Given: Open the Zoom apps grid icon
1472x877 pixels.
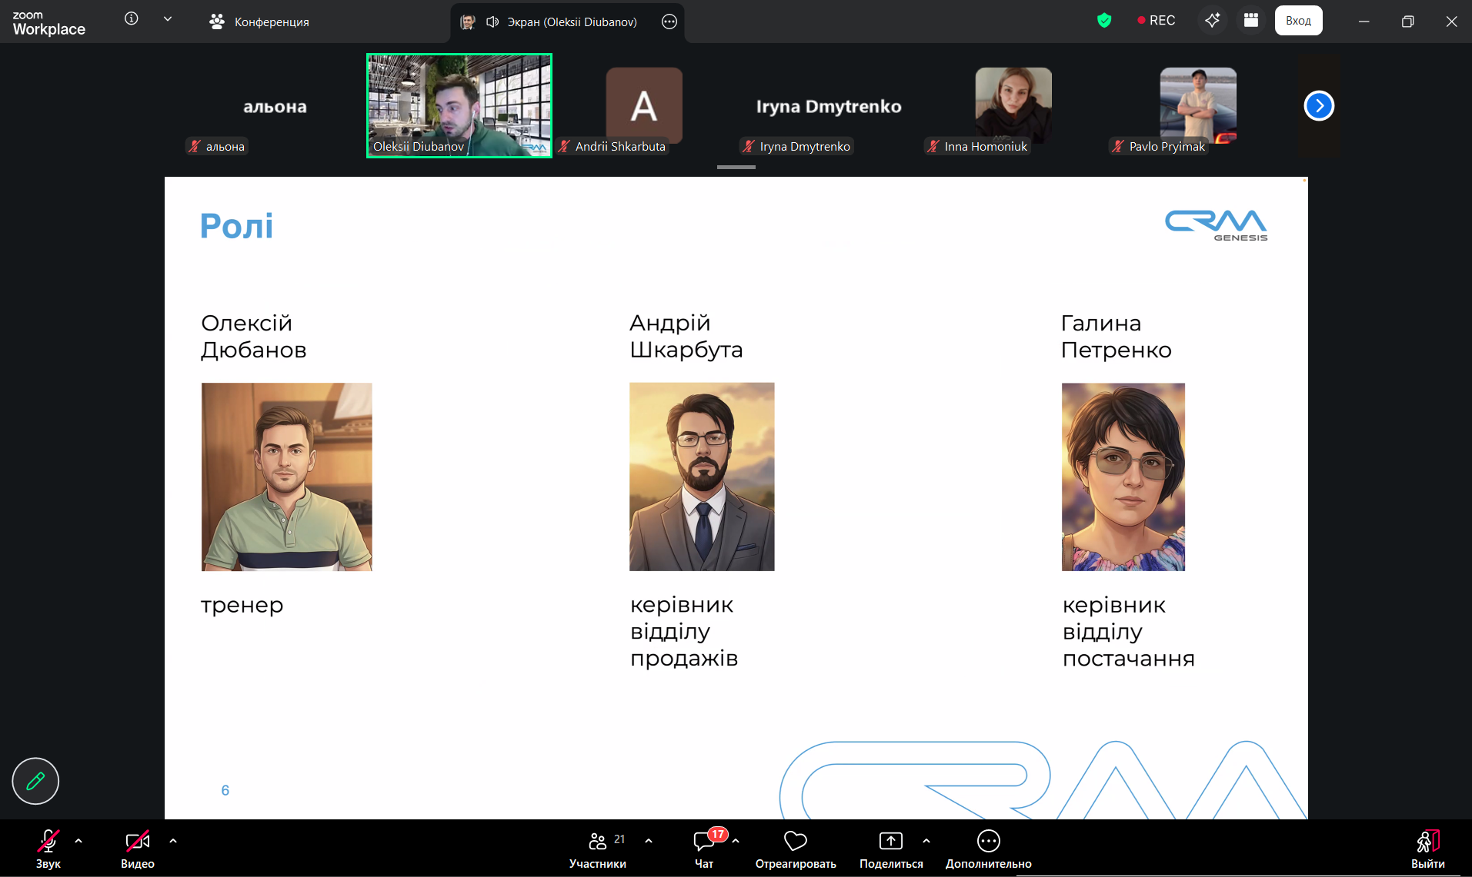Looking at the screenshot, I should pyautogui.click(x=1251, y=21).
